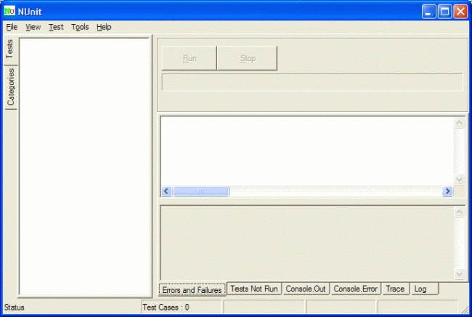Open the Tools menu
Viewport: 472px width, 317px height.
click(x=80, y=27)
